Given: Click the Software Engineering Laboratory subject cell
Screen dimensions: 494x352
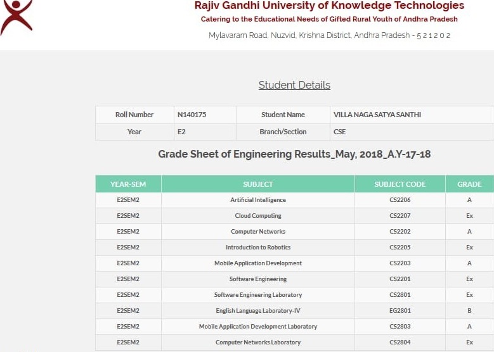Looking at the screenshot, I should pos(258,295).
